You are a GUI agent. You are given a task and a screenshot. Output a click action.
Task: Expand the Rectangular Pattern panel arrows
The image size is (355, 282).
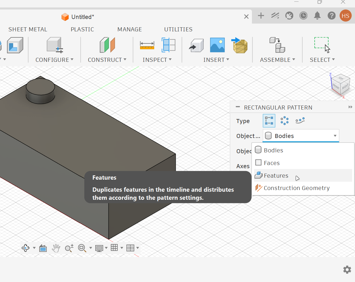(x=350, y=107)
